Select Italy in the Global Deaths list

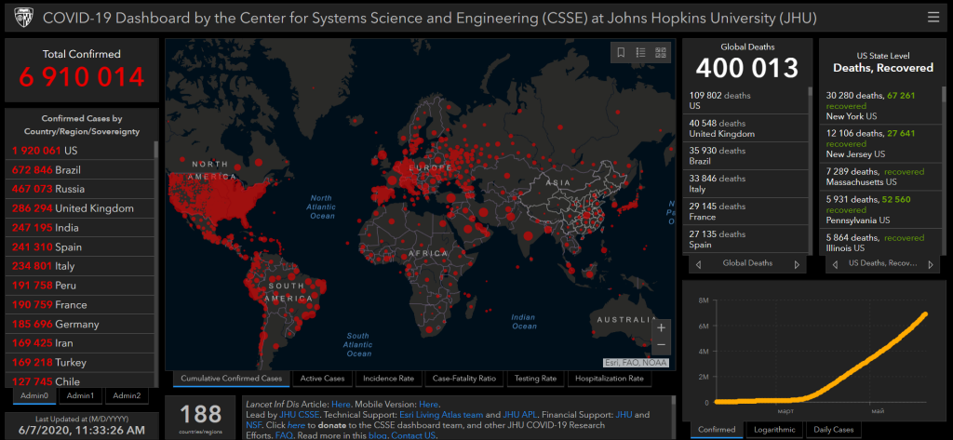[745, 183]
